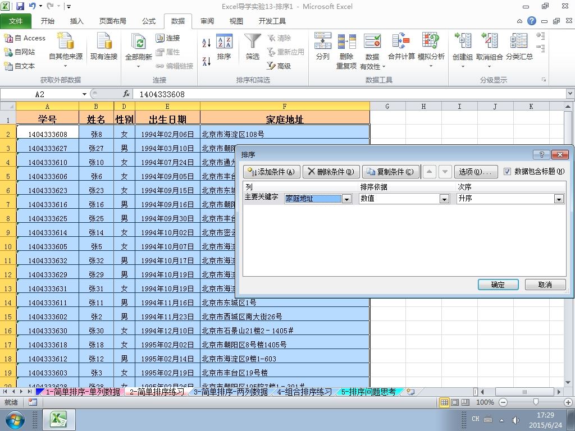Click Copy Level (复制条件) button
575x431 pixels.
coord(391,172)
